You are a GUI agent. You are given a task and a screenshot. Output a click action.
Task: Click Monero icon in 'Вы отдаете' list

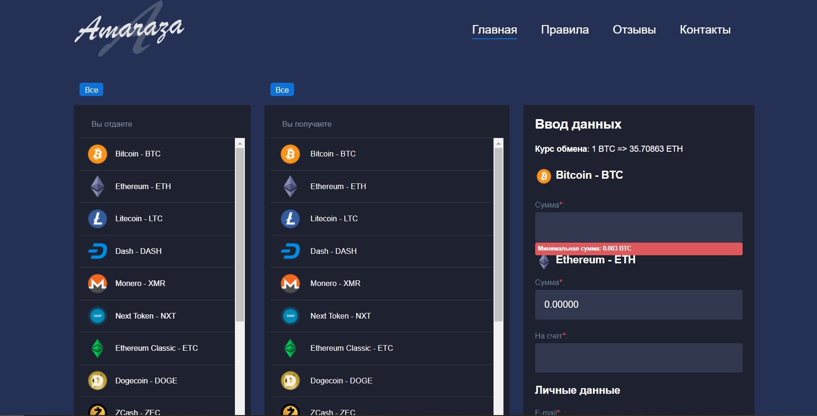[x=98, y=284]
